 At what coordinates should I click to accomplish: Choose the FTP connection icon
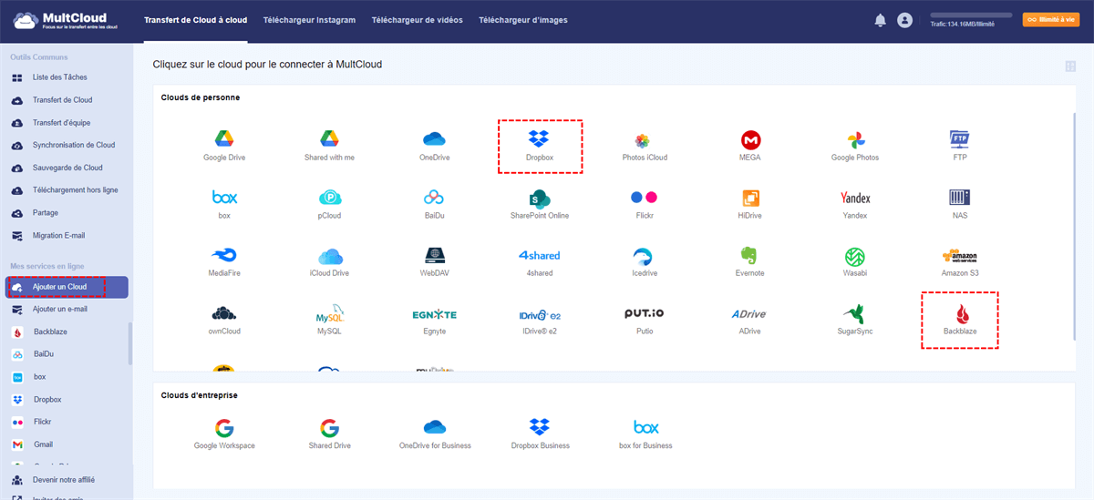point(960,139)
